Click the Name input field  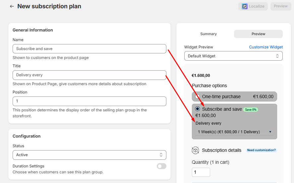pos(89,49)
